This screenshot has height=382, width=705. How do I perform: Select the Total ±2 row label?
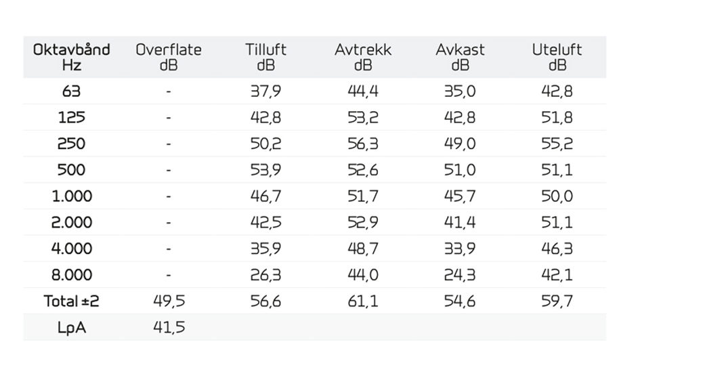pos(72,301)
